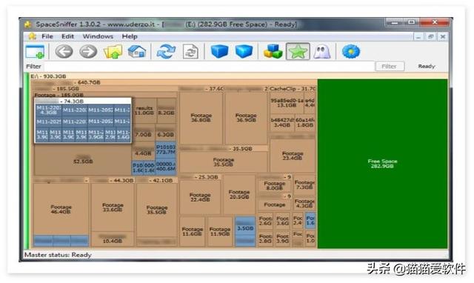Start a master rescan with blue arrows
This screenshot has height=283, width=474.
point(166,51)
